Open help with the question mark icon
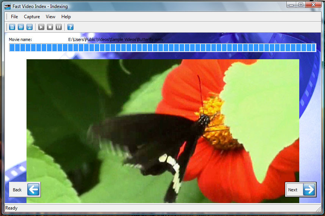 [70, 27]
